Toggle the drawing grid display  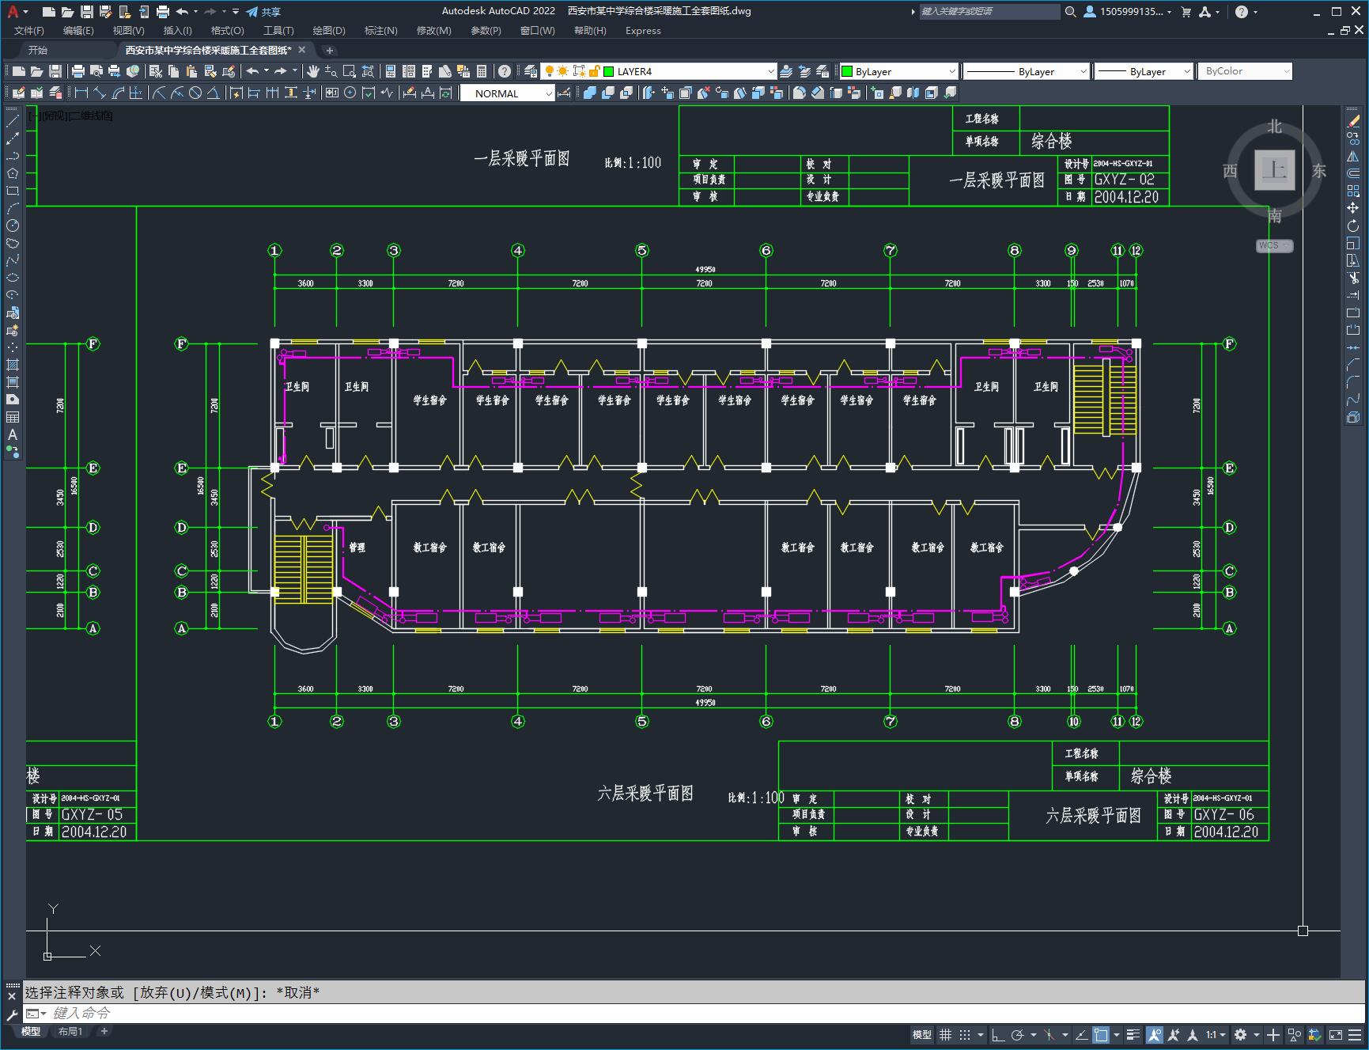pyautogui.click(x=945, y=1034)
